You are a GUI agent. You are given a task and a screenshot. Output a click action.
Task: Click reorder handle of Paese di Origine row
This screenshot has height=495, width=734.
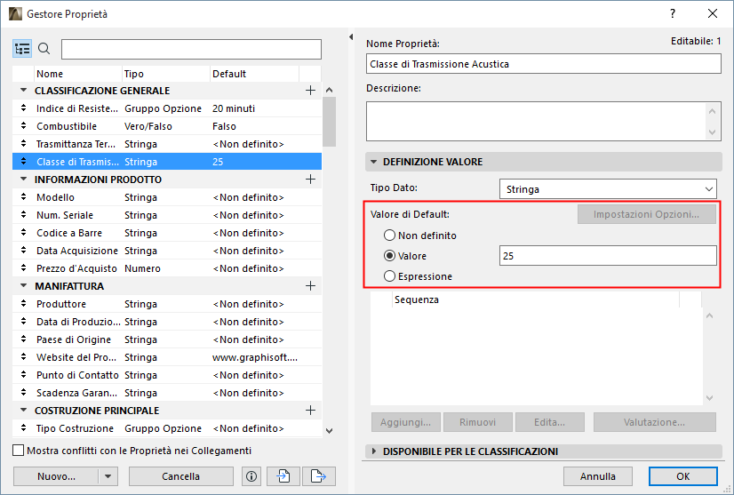point(23,339)
